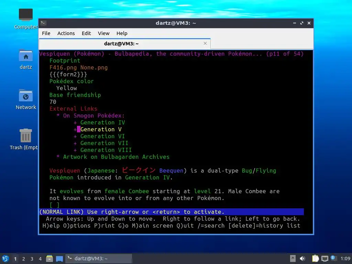This screenshot has width=352, height=264.
Task: Follow the highlighted Generation V link
Action: click(x=101, y=130)
